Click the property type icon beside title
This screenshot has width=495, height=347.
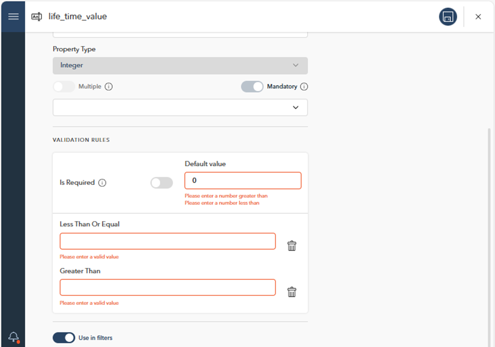[x=37, y=17]
